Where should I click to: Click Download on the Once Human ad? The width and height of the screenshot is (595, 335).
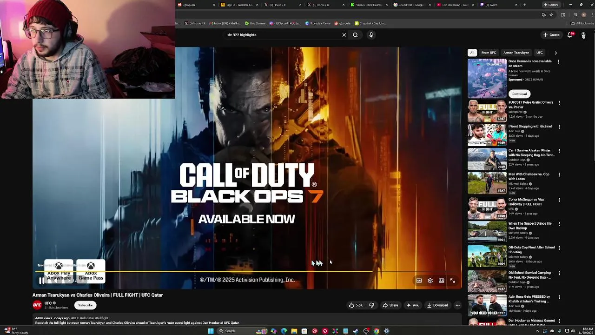pos(519,94)
